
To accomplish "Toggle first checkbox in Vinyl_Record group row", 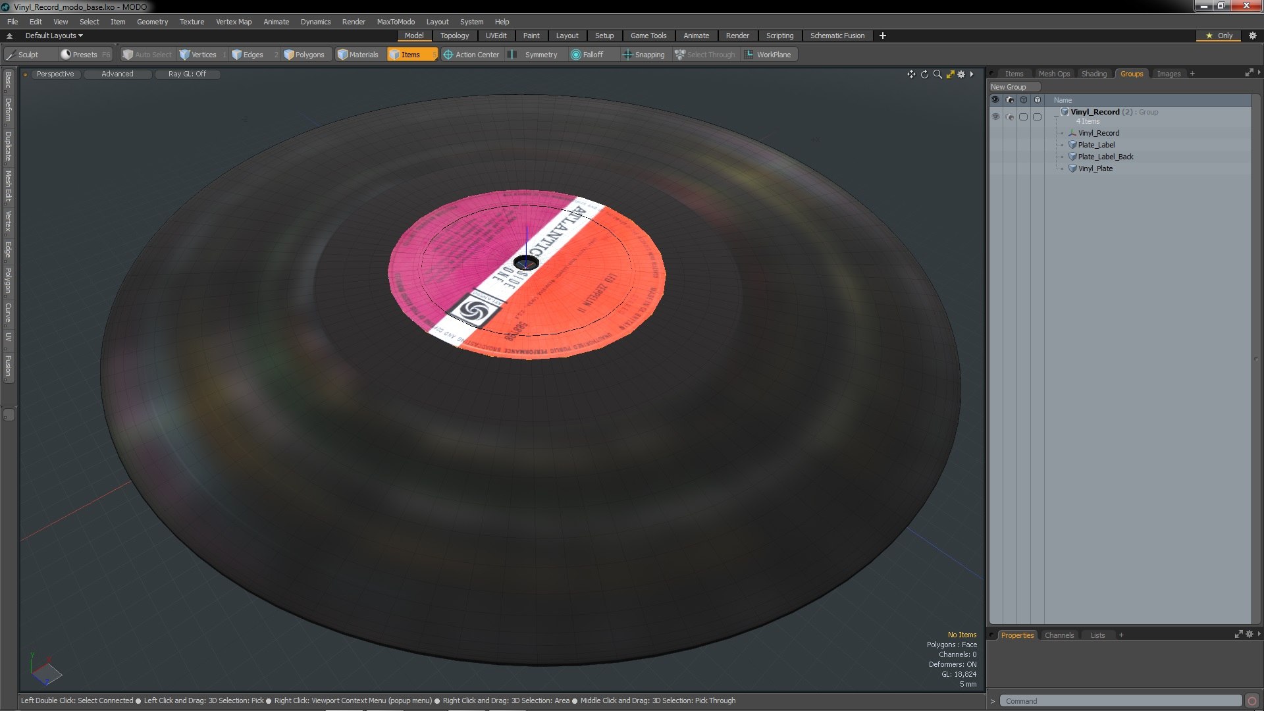I will click(x=1023, y=117).
